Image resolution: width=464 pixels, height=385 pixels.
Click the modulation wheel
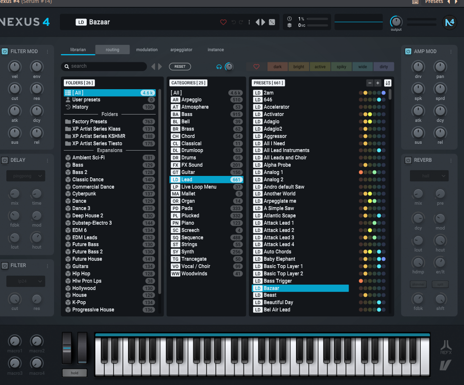[82, 348]
